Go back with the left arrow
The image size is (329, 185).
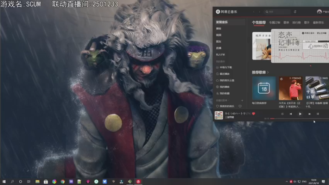(254, 12)
